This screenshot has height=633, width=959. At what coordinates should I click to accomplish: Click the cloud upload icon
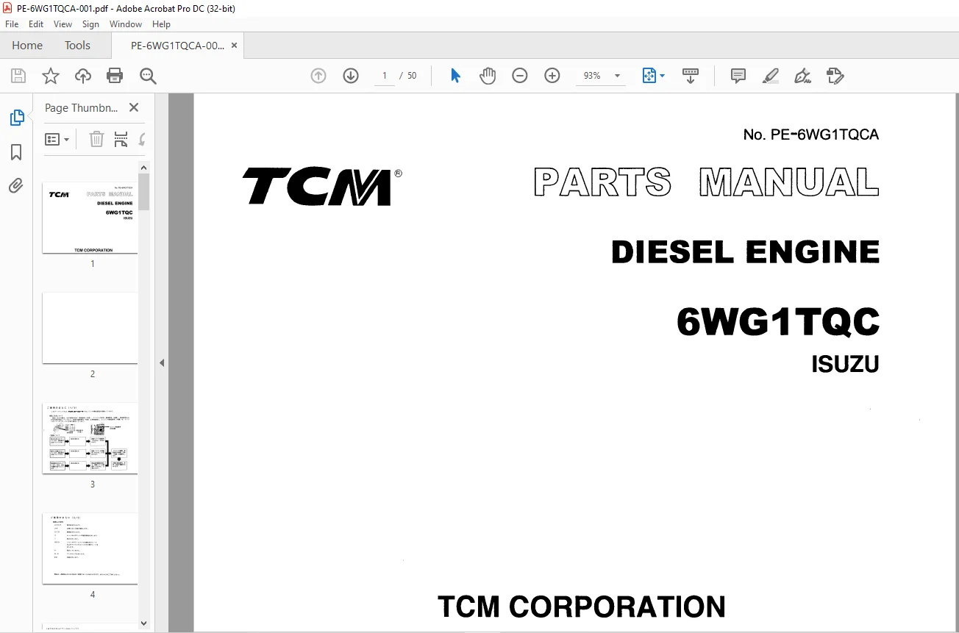pos(83,76)
